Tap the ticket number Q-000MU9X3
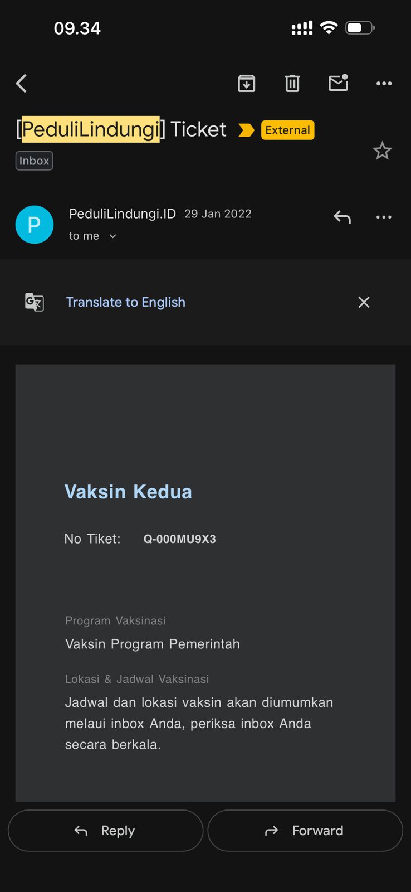Viewport: 411px width, 892px height. pyautogui.click(x=179, y=539)
